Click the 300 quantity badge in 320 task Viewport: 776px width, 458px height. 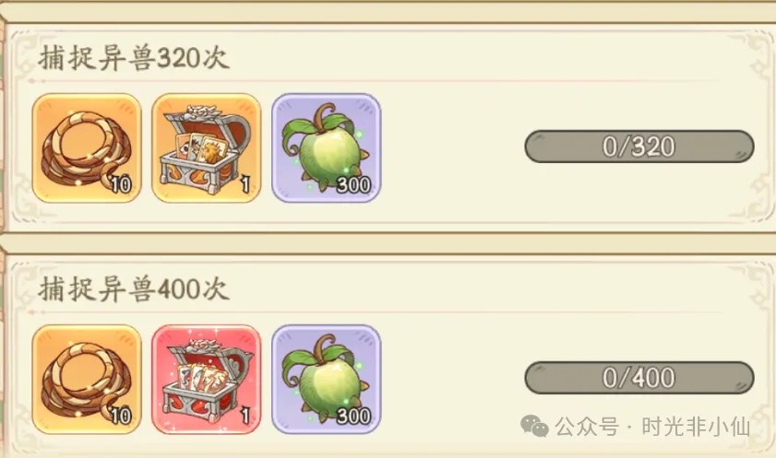[353, 185]
